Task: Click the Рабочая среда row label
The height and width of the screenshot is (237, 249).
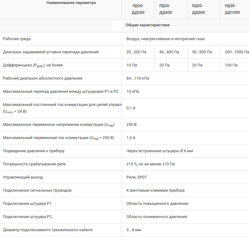Action: [x=17, y=39]
